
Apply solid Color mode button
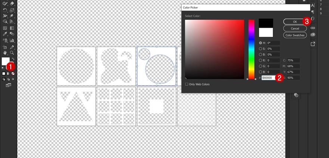pyautogui.click(x=4, y=74)
